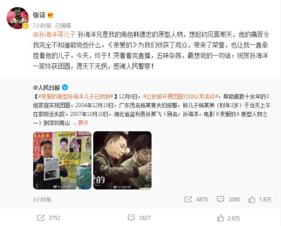Like Zhang Yi's post with the thumbs-up
Image resolution: width=281 pixels, height=226 pixels.
coord(221,218)
